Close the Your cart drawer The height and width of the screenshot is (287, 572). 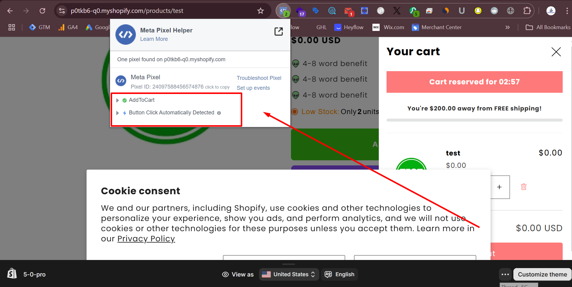[x=556, y=52]
